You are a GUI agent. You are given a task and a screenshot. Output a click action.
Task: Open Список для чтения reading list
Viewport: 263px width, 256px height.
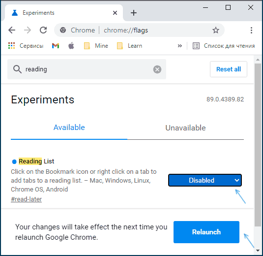[x=224, y=46]
